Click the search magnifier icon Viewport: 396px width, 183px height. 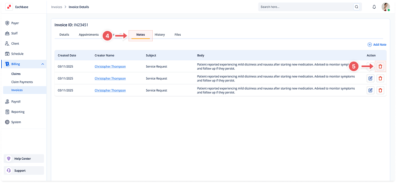click(356, 7)
